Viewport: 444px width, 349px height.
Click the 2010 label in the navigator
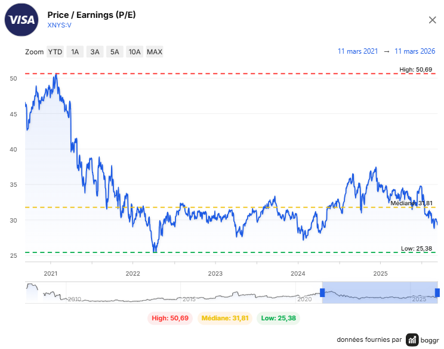click(x=74, y=299)
